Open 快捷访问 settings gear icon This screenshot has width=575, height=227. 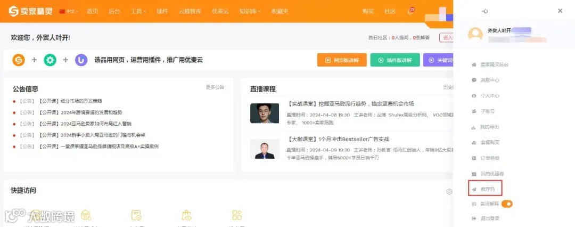[x=449, y=191]
